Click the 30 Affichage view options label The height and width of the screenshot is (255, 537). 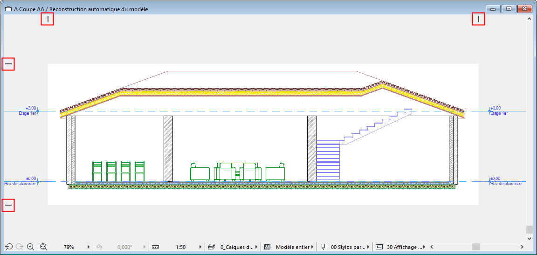click(x=404, y=247)
